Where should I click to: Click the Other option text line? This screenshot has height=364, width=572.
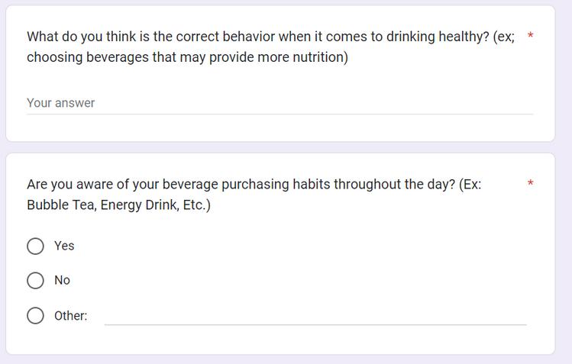point(315,317)
